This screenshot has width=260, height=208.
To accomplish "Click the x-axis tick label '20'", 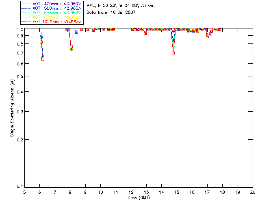I will [x=253, y=192].
